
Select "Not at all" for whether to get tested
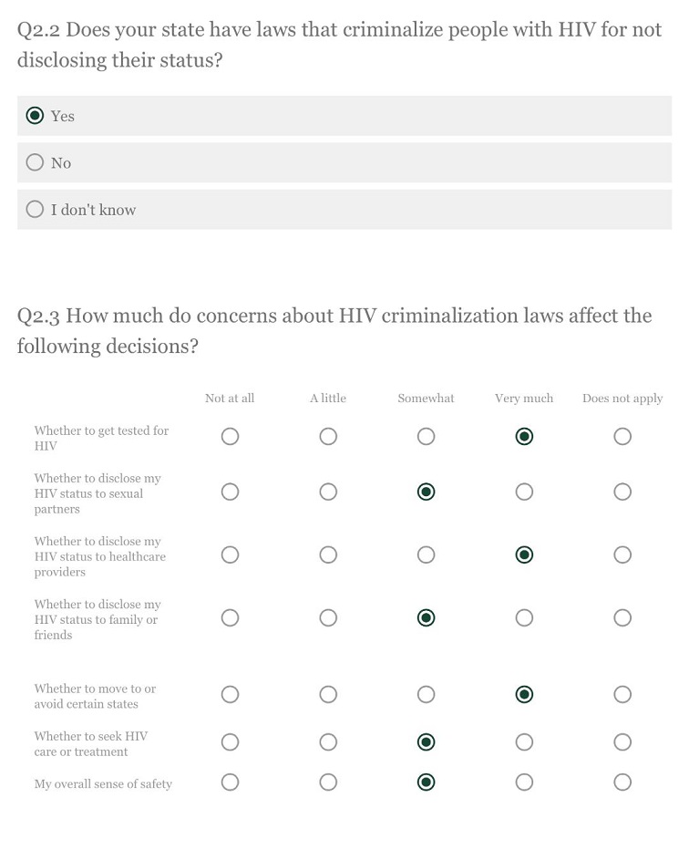pos(230,436)
